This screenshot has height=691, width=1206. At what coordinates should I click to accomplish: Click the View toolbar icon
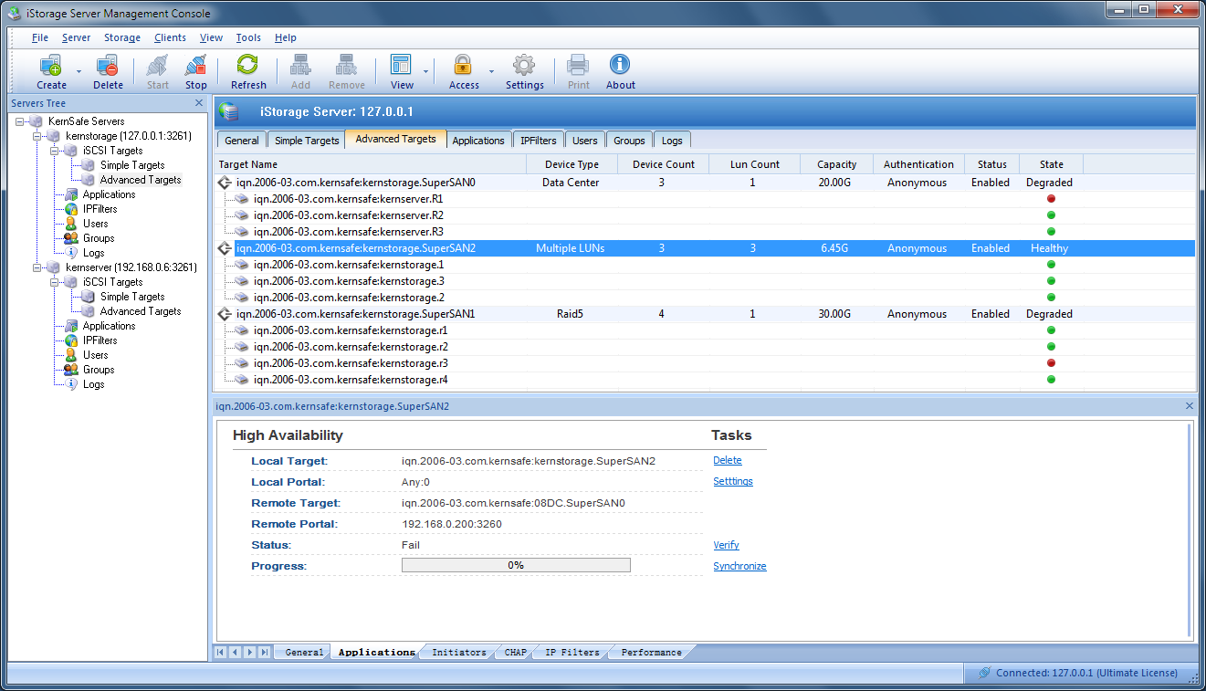point(402,66)
